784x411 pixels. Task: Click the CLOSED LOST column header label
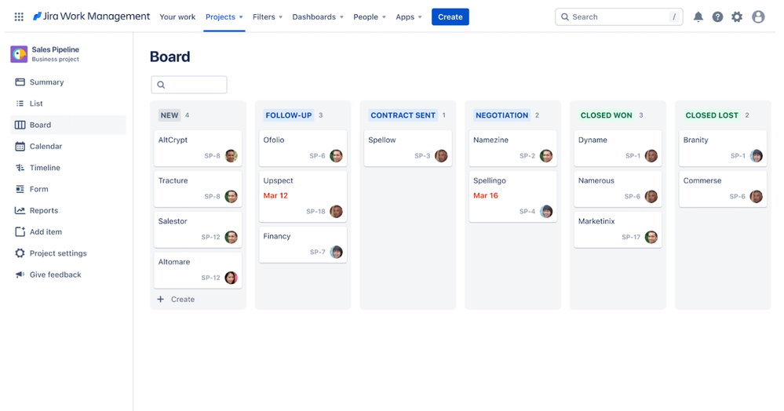tap(712, 115)
